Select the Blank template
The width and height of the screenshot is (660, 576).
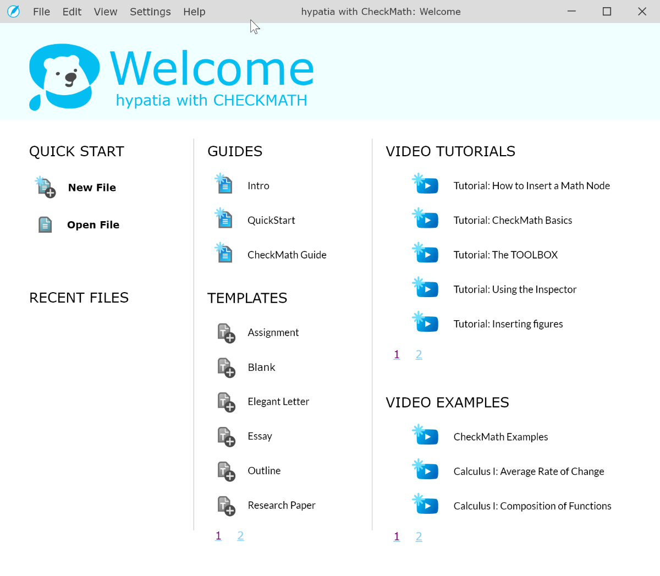[x=261, y=367]
